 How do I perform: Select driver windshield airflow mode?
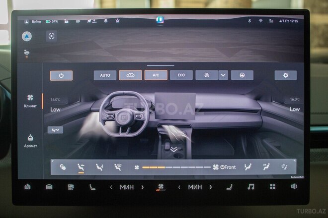tap(118, 167)
